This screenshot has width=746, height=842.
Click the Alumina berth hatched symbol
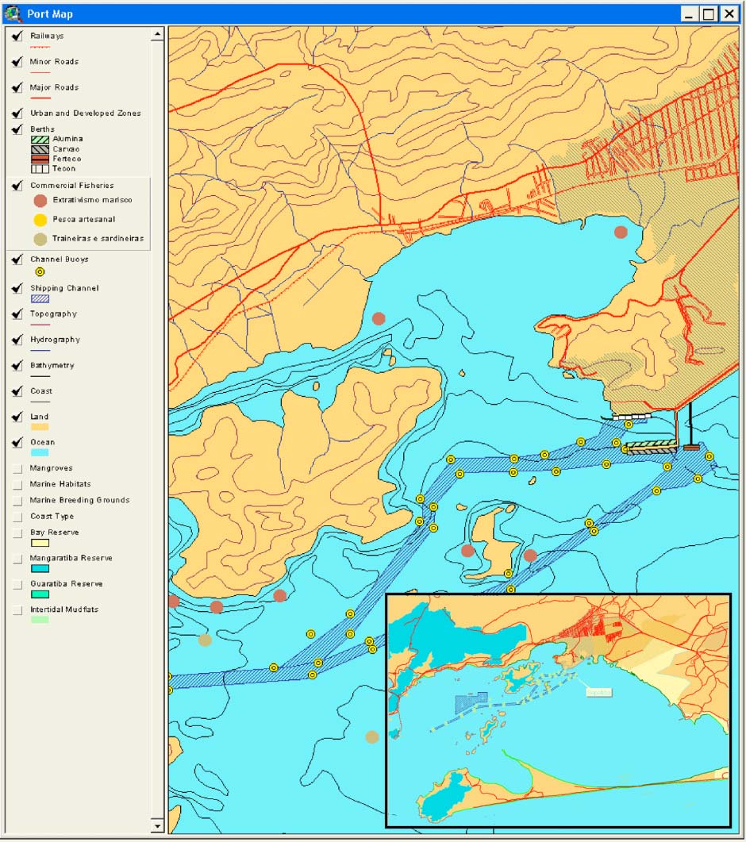(x=40, y=140)
